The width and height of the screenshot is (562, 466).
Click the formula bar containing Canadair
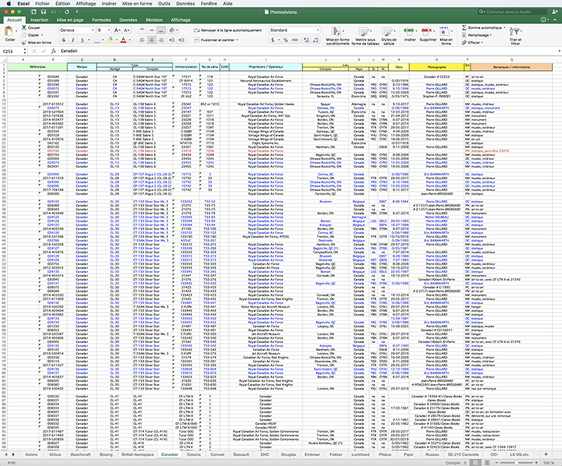tap(307, 51)
